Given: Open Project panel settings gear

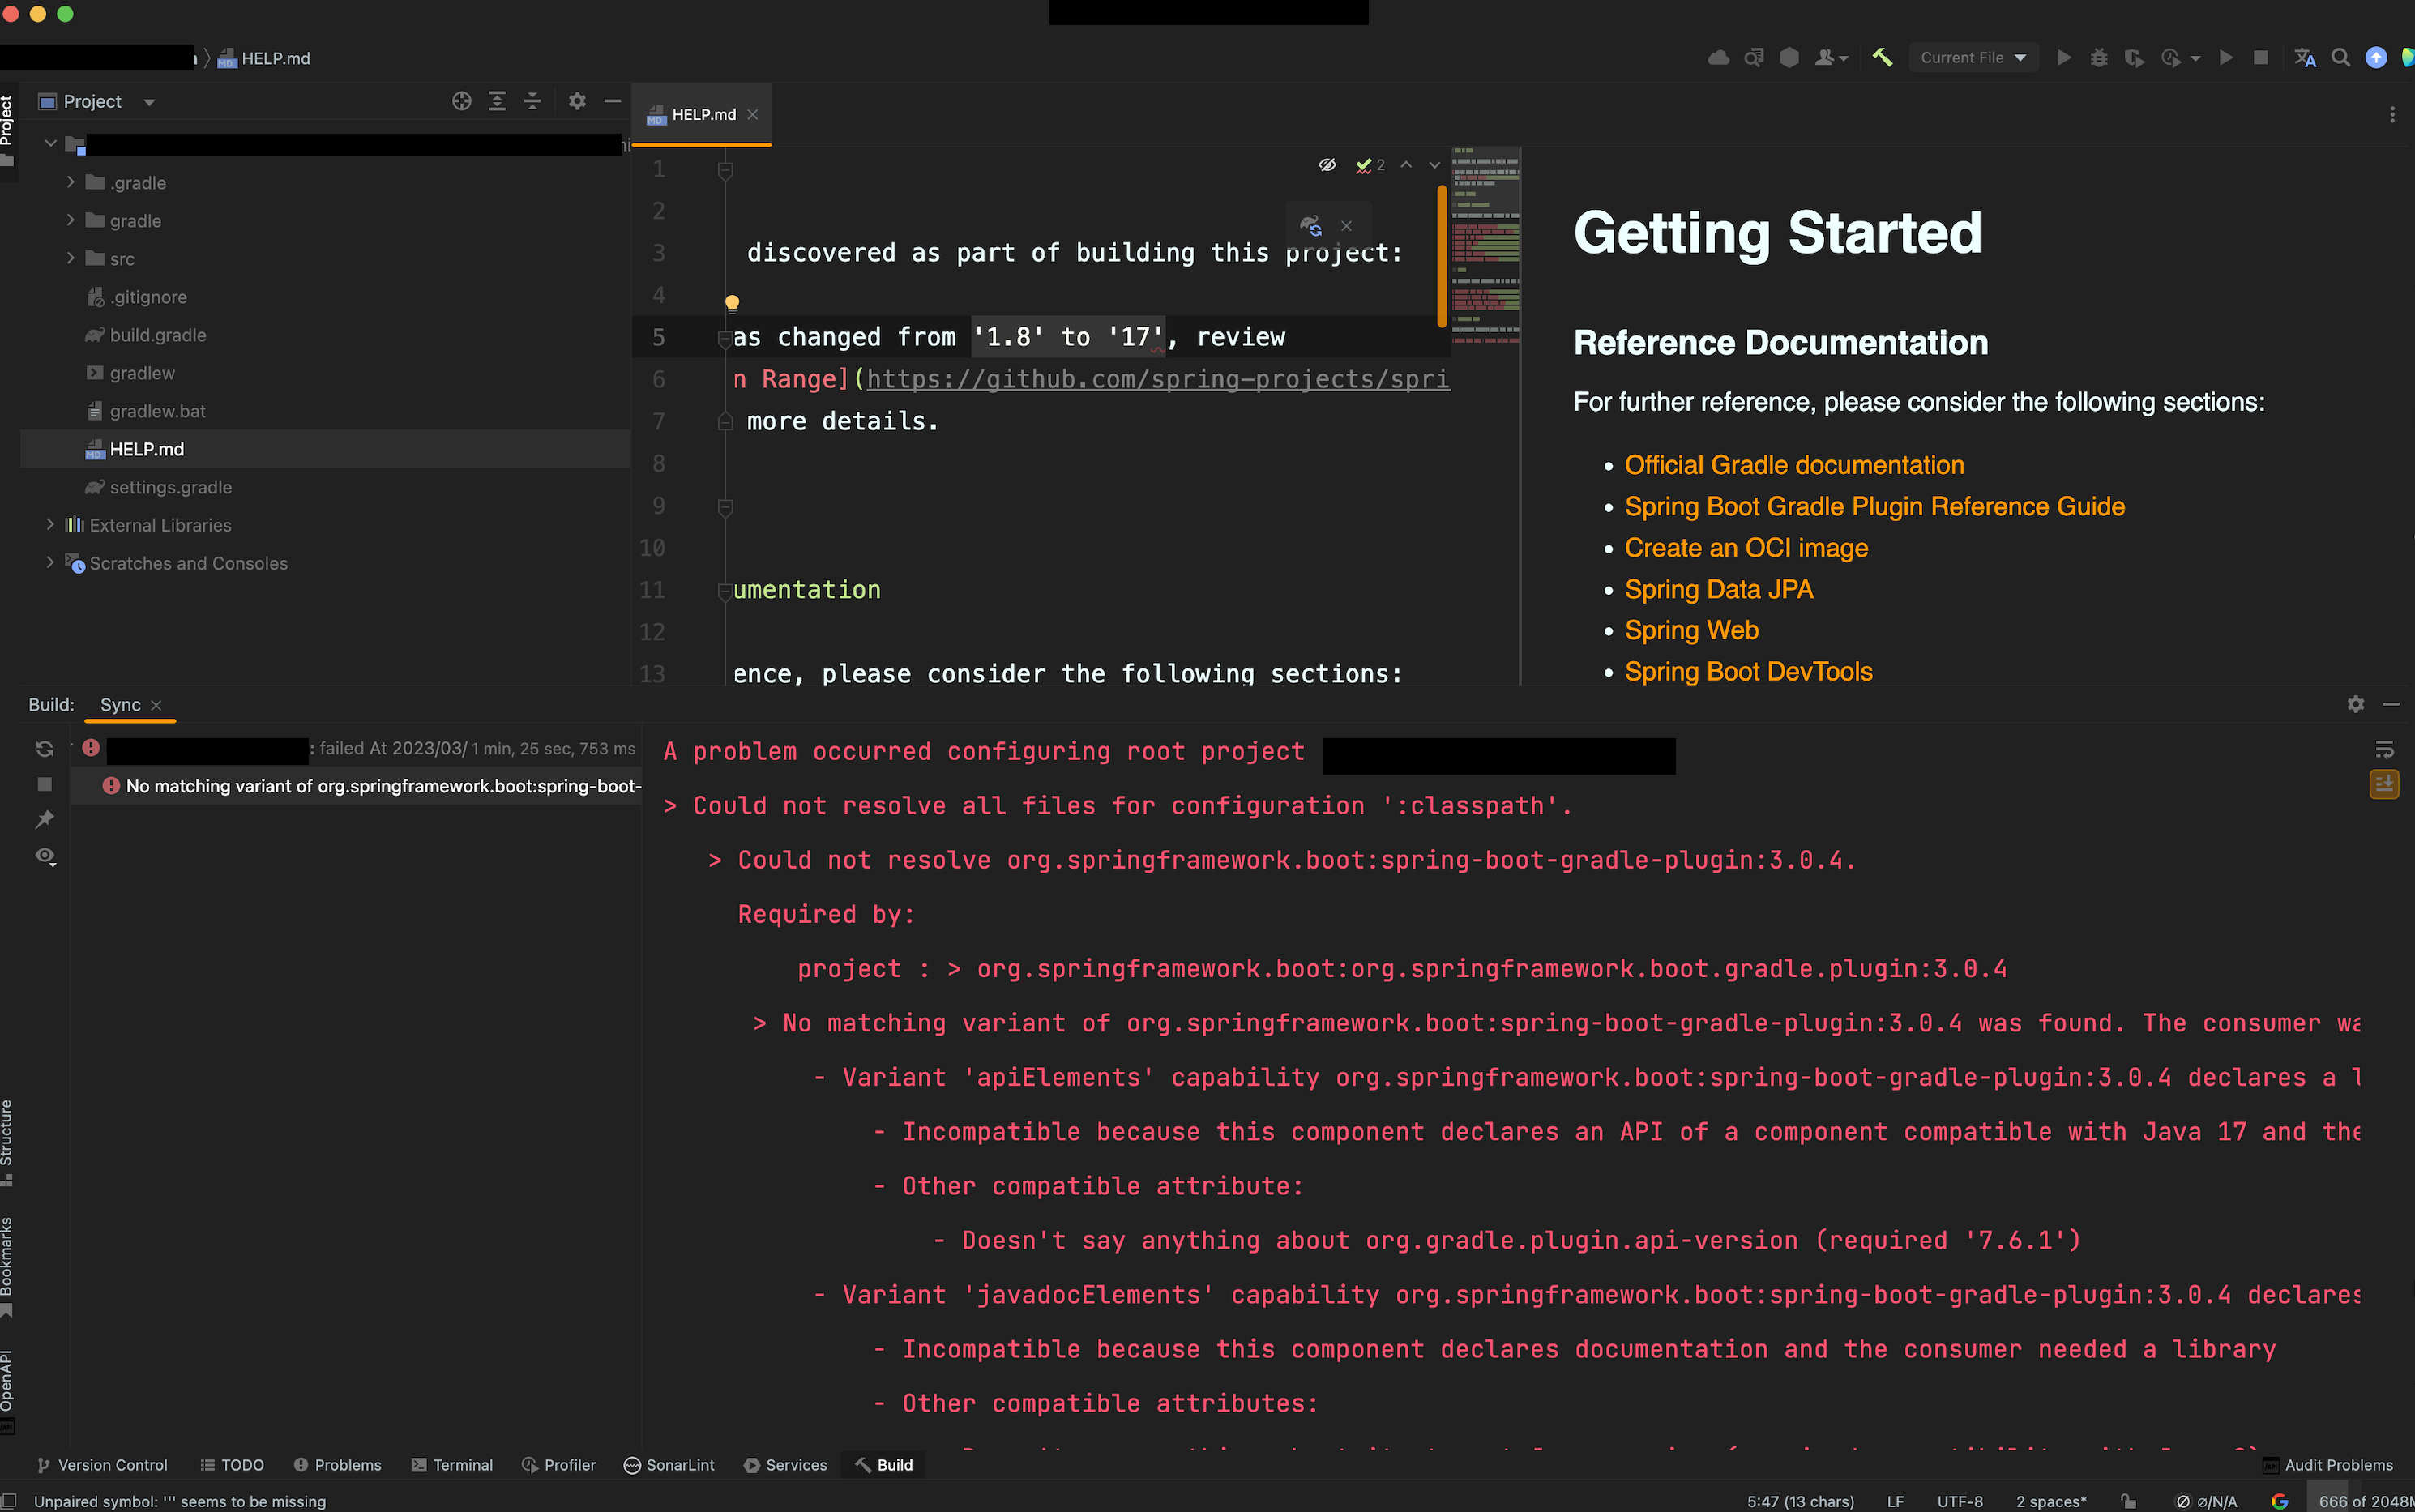Looking at the screenshot, I should (x=577, y=101).
